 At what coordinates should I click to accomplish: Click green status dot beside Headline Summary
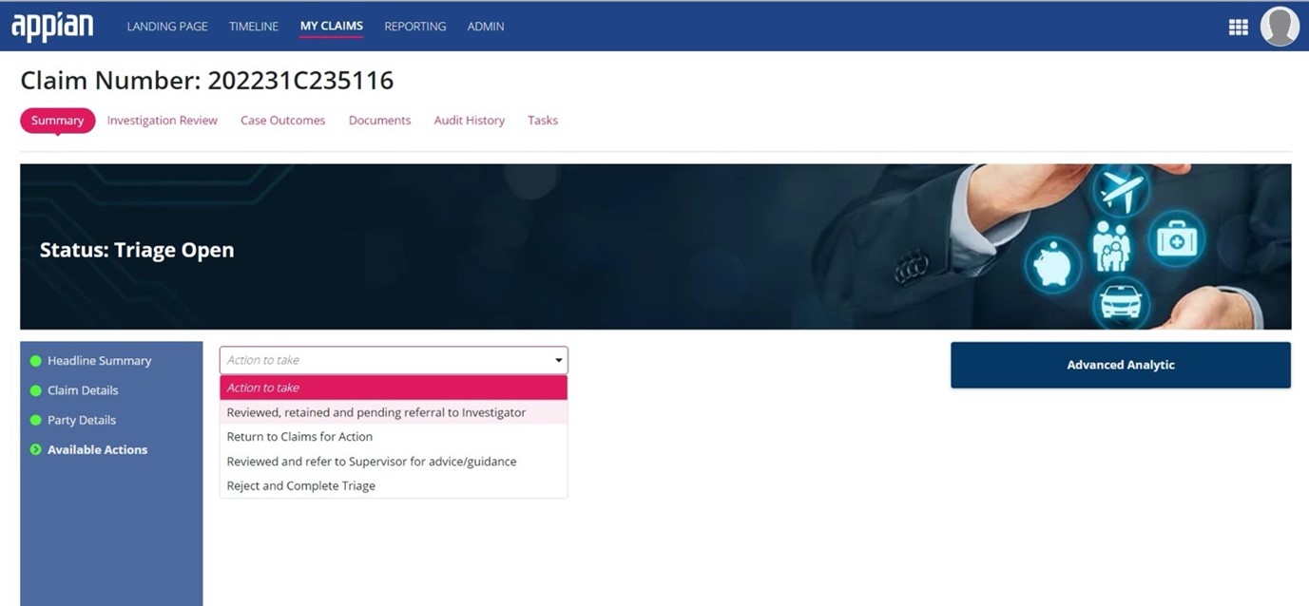coord(36,361)
